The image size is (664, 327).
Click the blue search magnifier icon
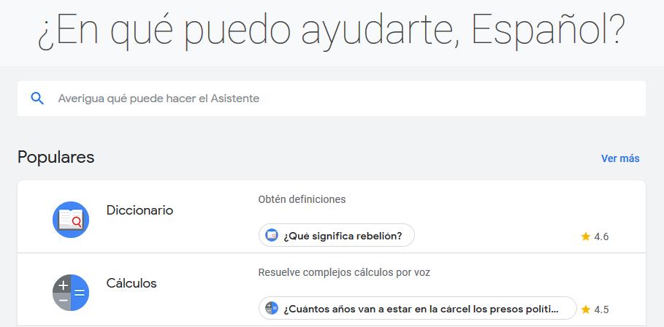pos(37,99)
